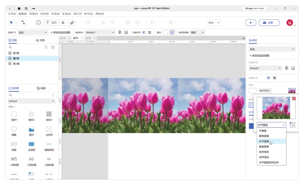Click the 共享 share button
This screenshot has height=183, width=302.
point(269,23)
